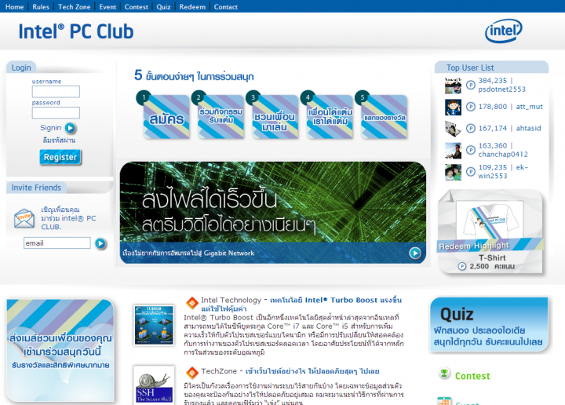The image size is (565, 405).
Task: Click the Redeem Highlight label
Action: pos(473,246)
